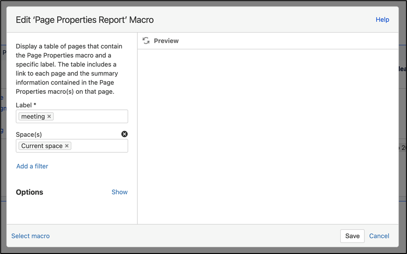Open the Help link

382,20
